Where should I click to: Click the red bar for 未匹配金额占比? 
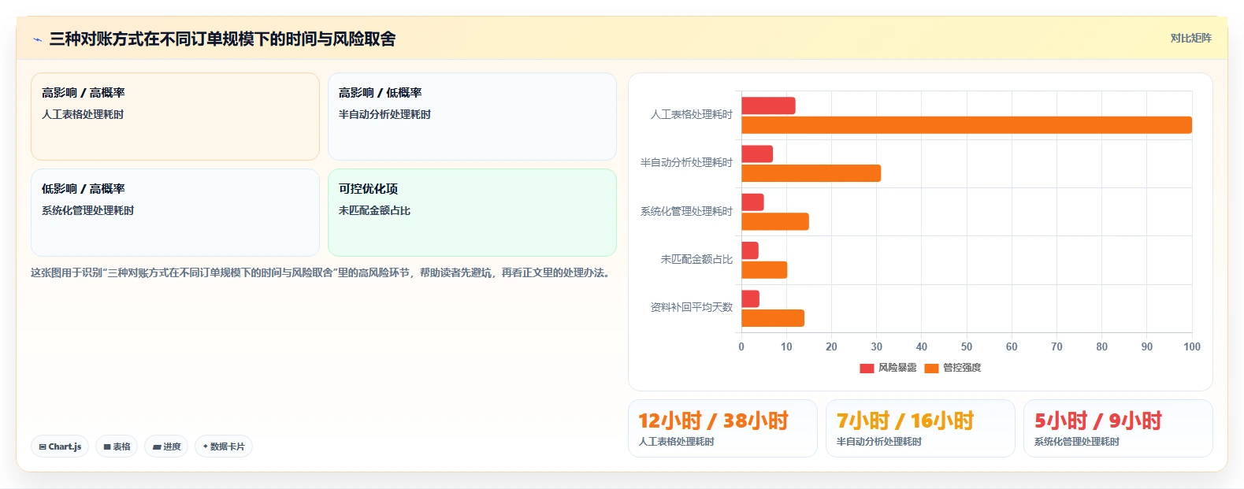(750, 250)
